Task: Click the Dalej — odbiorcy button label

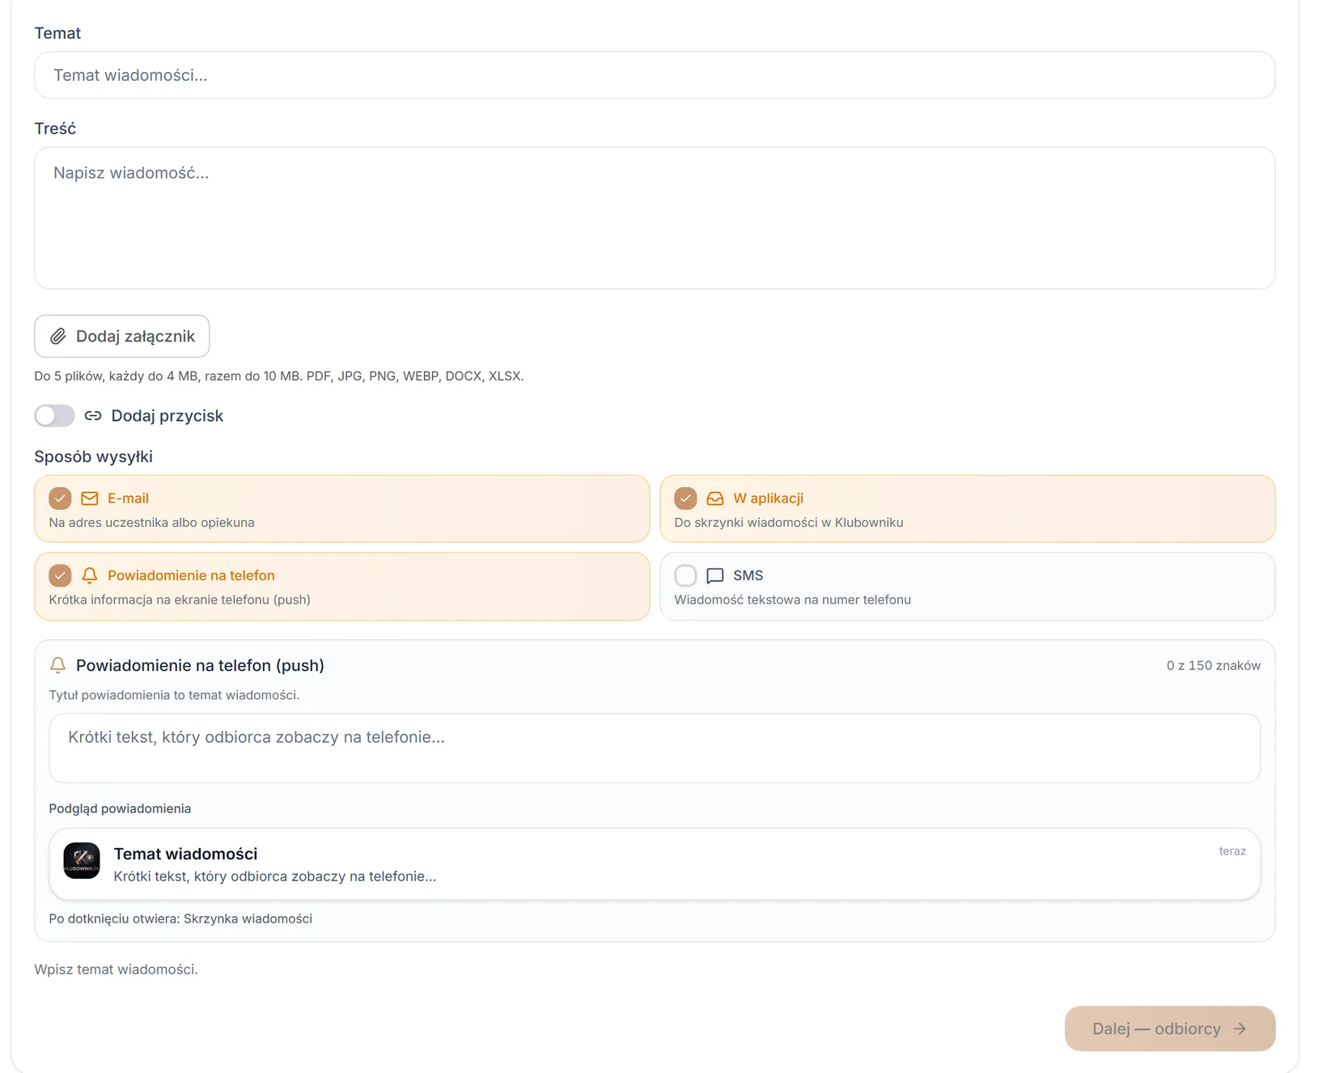Action: pyautogui.click(x=1156, y=1029)
